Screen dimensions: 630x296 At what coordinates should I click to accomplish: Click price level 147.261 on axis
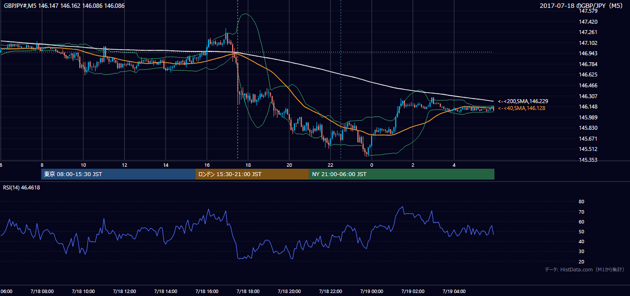[589, 33]
